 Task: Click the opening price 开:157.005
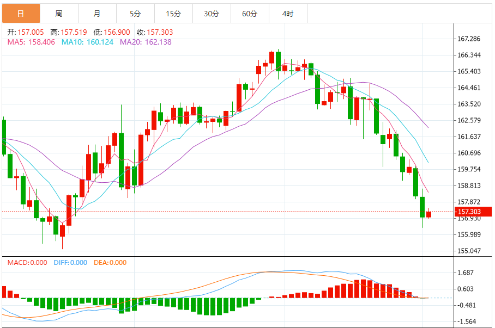click(x=26, y=32)
